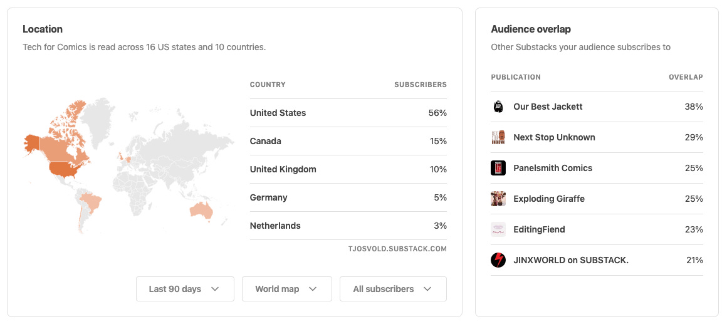Click the 15% subscribers value for Canada

438,141
